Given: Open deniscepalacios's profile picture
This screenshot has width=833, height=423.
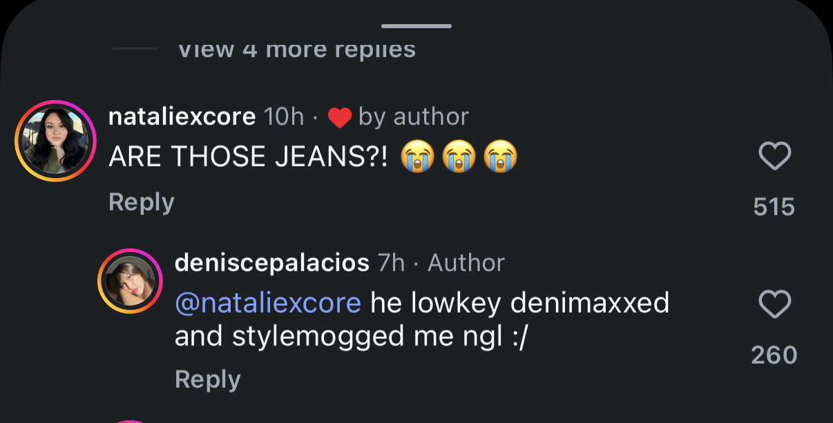Looking at the screenshot, I should click(130, 282).
